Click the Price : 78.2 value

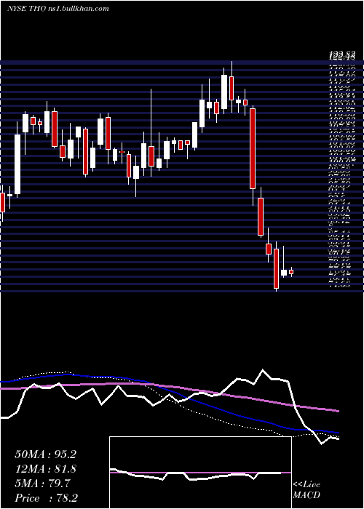[x=47, y=498]
